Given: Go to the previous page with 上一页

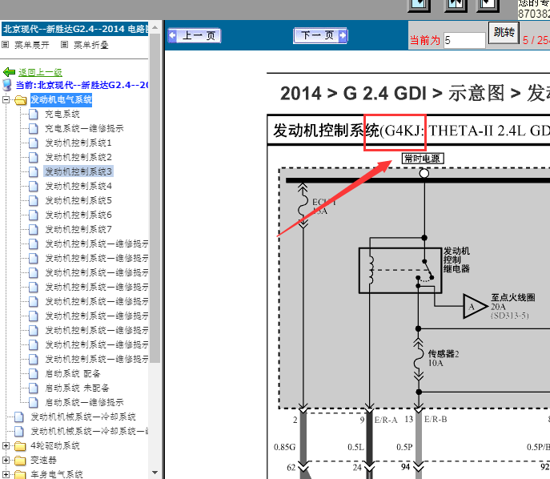Looking at the screenshot, I should pos(195,35).
